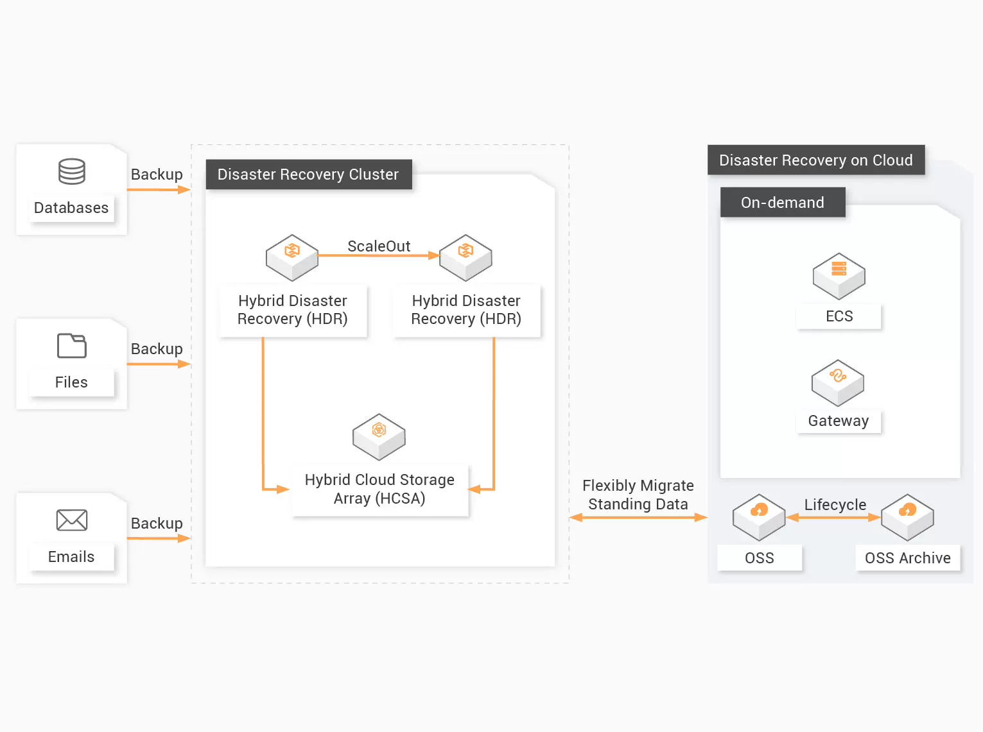Click the Flexibly Migrate Standing Data text

(x=638, y=495)
